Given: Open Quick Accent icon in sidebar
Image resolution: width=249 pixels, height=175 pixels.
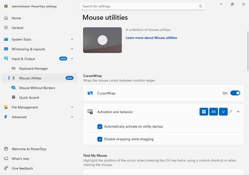Looking at the screenshot, I should click(14, 98).
